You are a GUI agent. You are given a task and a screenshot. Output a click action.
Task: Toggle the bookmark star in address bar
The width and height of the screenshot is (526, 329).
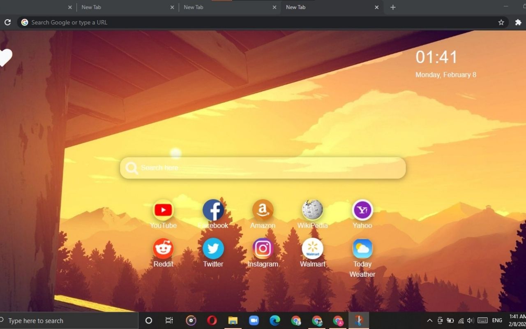click(x=501, y=22)
